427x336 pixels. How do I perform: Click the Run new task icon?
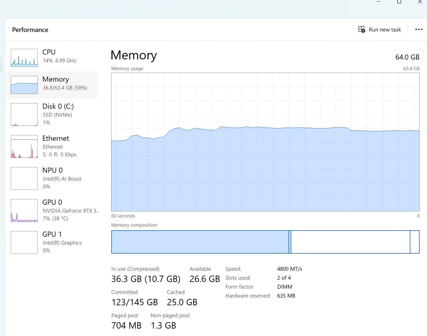click(x=362, y=29)
